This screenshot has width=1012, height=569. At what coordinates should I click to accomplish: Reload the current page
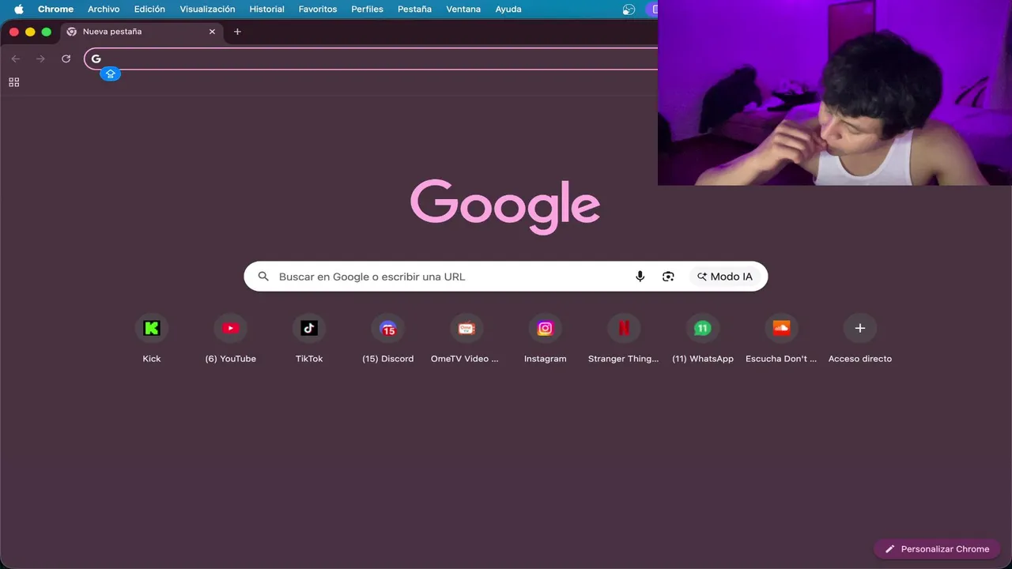click(x=66, y=58)
